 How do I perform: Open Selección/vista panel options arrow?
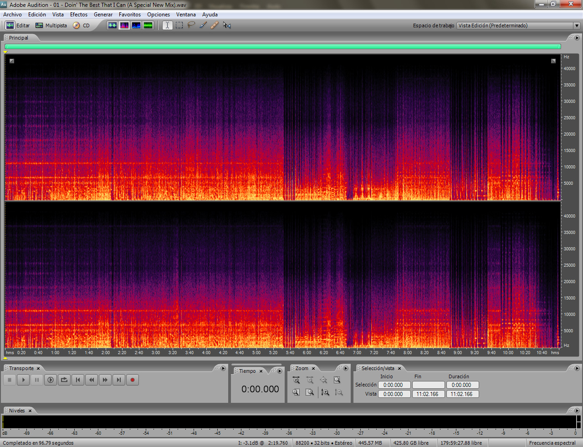pyautogui.click(x=577, y=368)
